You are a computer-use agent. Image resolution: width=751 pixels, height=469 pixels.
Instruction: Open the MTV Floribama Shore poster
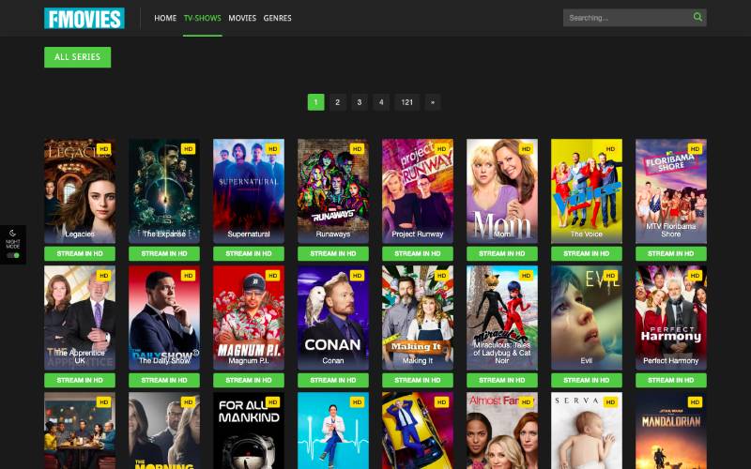point(671,191)
